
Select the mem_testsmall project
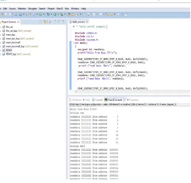[x=11, y=43]
